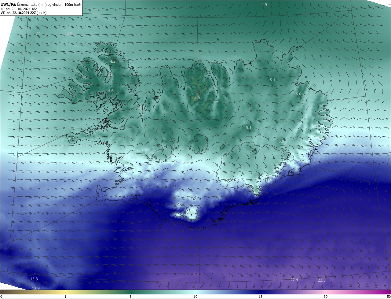
Task: Click the color scale tick labeled 50
Action: [389, 297]
